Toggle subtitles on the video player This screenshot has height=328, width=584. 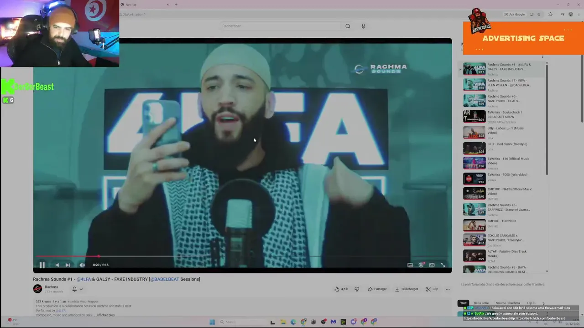pos(410,265)
